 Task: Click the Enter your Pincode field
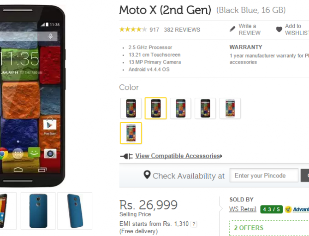pos(264,175)
